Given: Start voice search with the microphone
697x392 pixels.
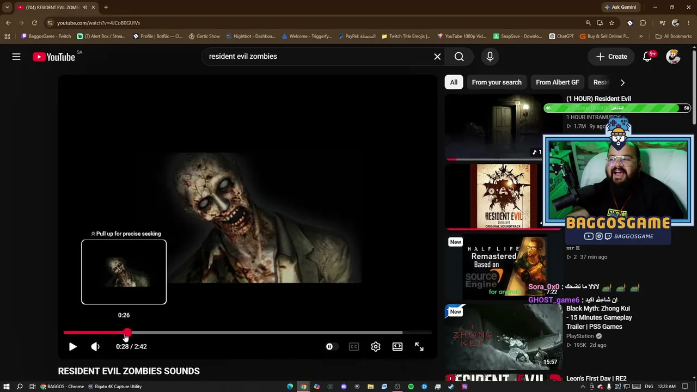Looking at the screenshot, I should pyautogui.click(x=490, y=57).
